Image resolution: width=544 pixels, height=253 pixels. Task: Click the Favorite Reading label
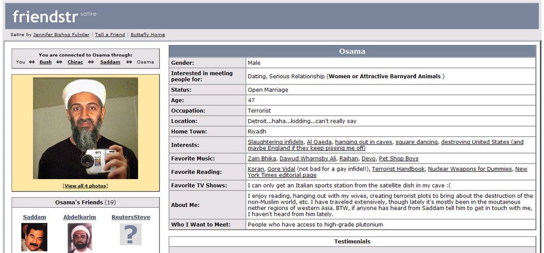[x=196, y=172]
